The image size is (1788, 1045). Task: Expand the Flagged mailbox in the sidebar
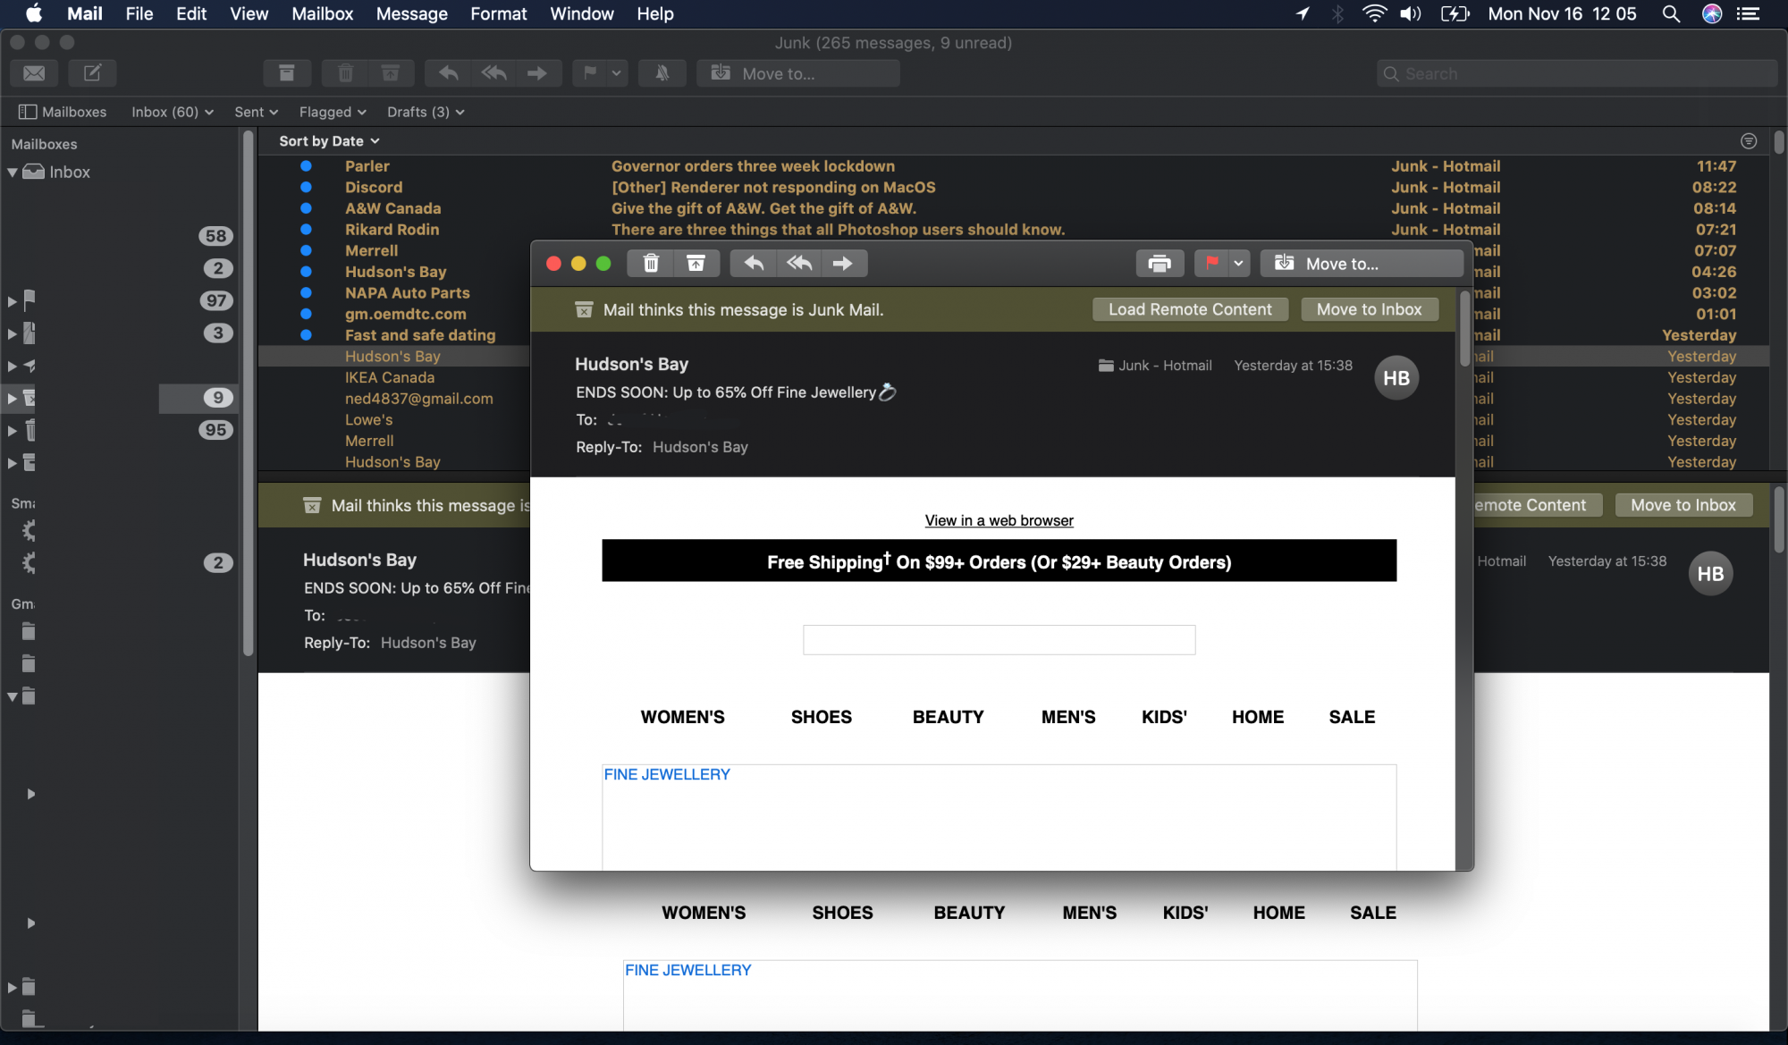13,301
